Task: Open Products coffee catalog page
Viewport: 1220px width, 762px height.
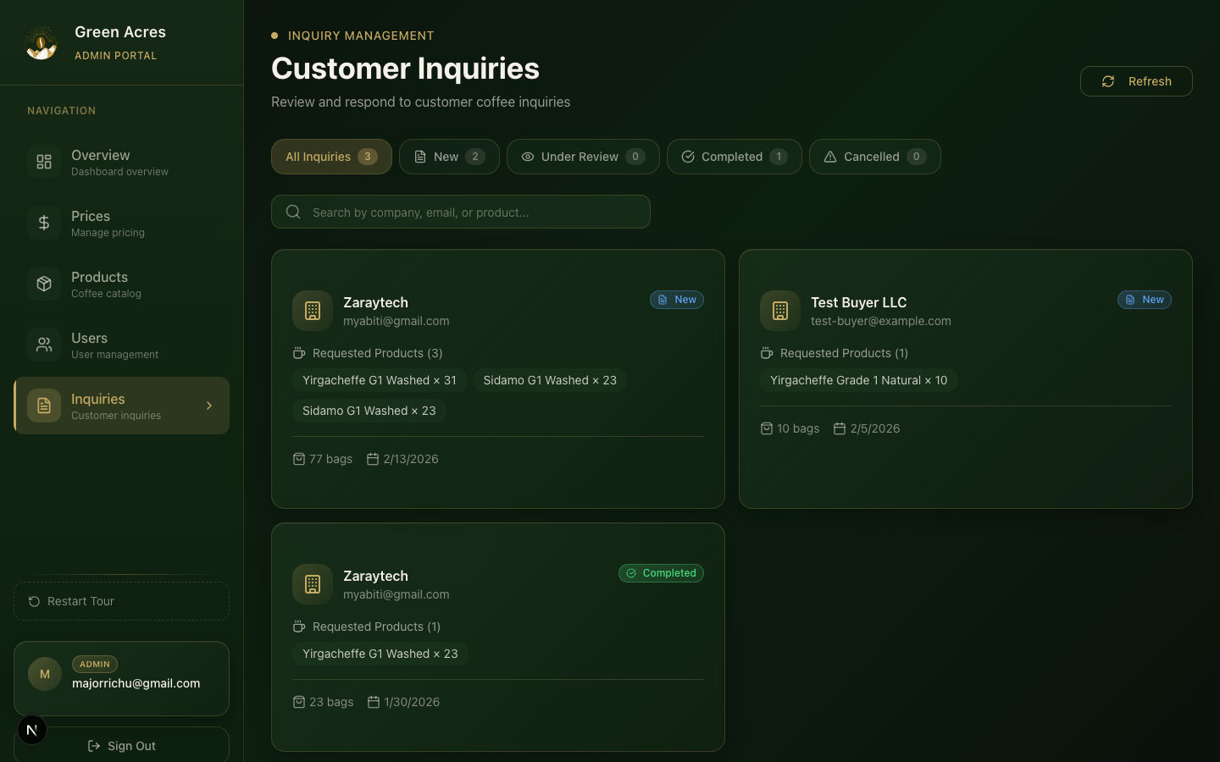Action: [x=121, y=284]
